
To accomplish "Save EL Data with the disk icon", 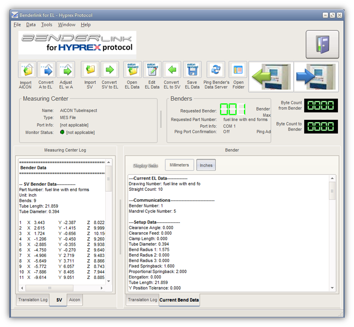I will point(192,70).
